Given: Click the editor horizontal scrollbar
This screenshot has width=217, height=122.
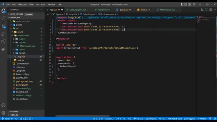Looking at the screenshot, I should click(x=82, y=116).
